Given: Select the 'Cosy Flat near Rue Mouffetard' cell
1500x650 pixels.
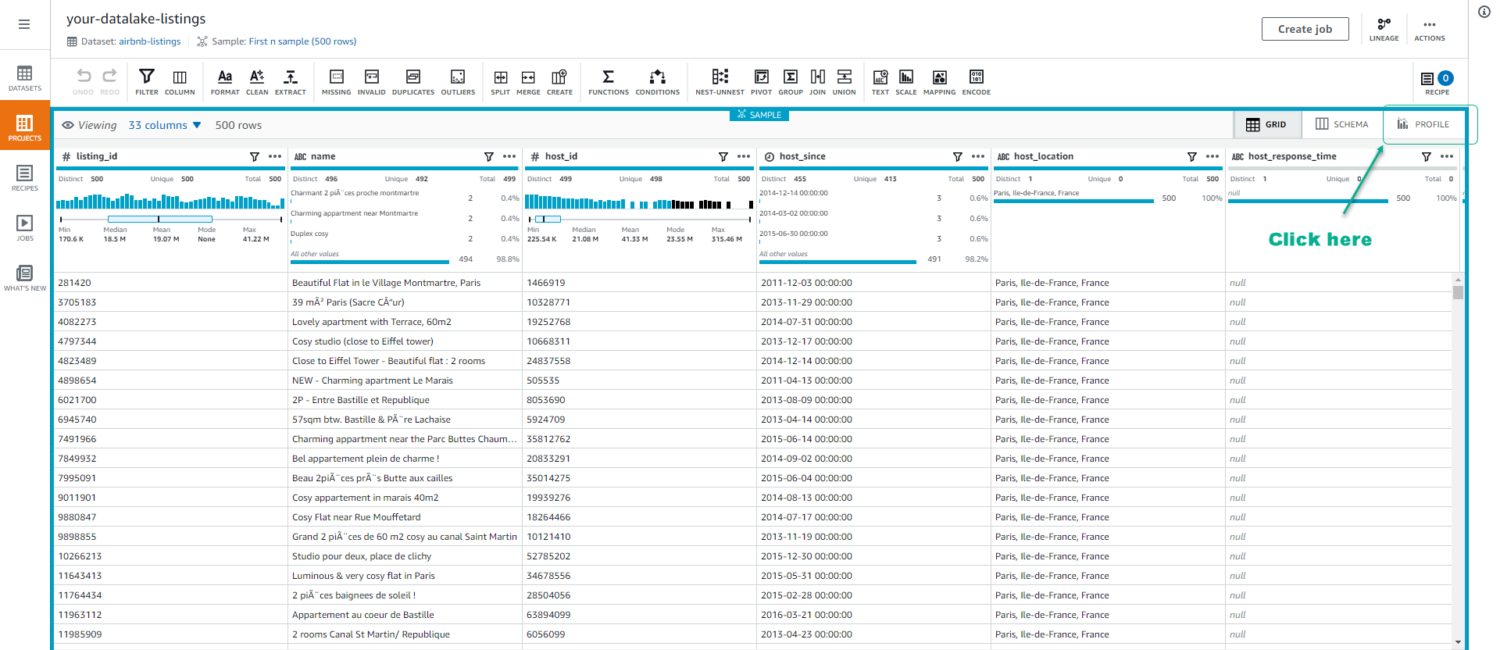Looking at the screenshot, I should click(x=405, y=517).
